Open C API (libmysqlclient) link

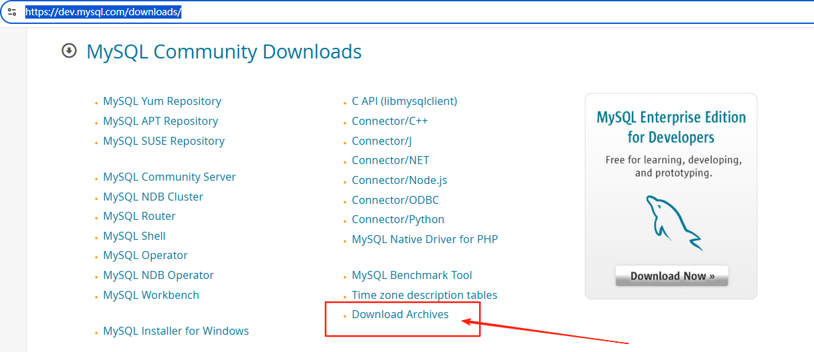(405, 101)
